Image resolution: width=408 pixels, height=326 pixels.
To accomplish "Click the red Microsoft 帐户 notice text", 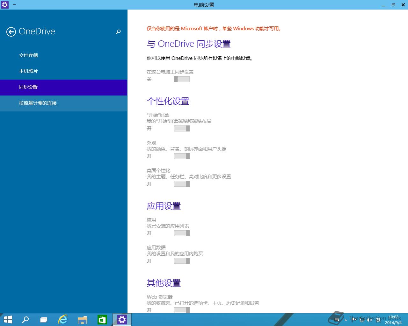I will point(214,29).
